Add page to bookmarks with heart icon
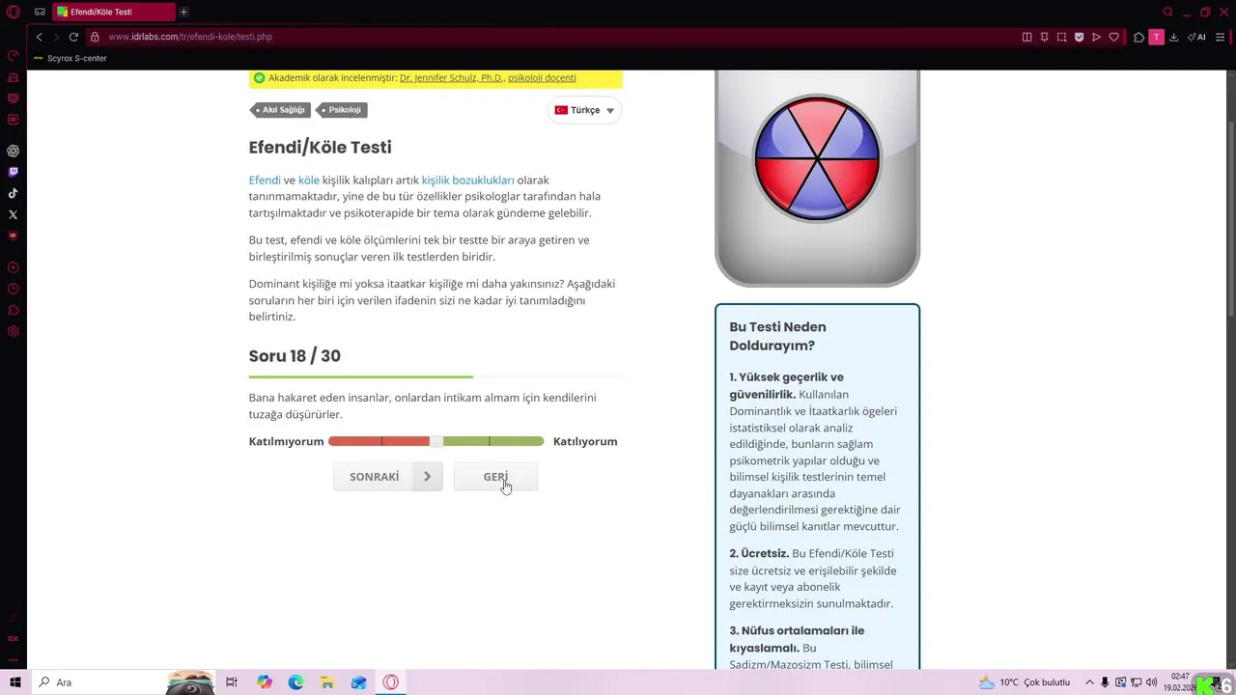This screenshot has height=695, width=1236. pos(1113,37)
